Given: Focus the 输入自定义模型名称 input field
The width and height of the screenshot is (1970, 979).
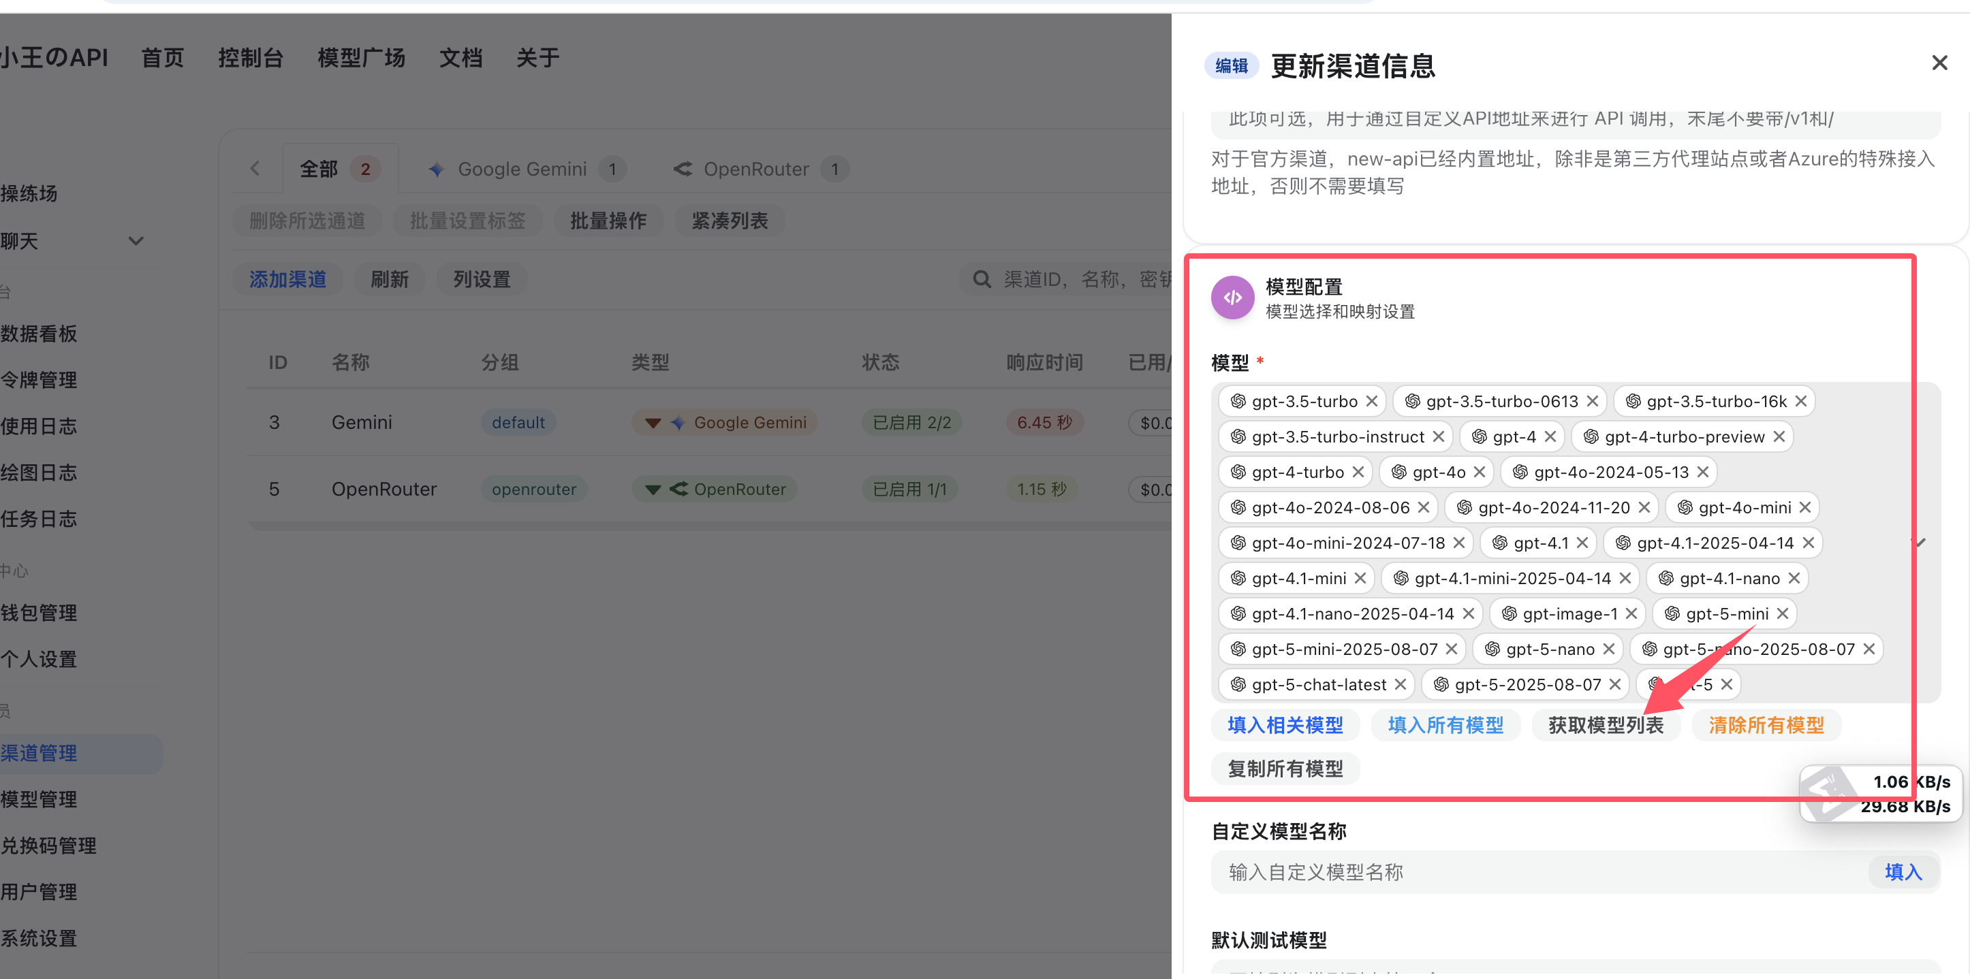Looking at the screenshot, I should [x=1539, y=872].
